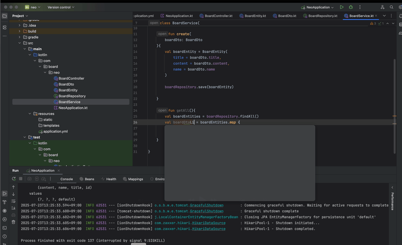Select Console tab in Run window
402x245 pixels.
(67, 179)
